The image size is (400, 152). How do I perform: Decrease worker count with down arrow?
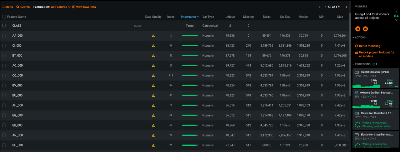[396, 20]
